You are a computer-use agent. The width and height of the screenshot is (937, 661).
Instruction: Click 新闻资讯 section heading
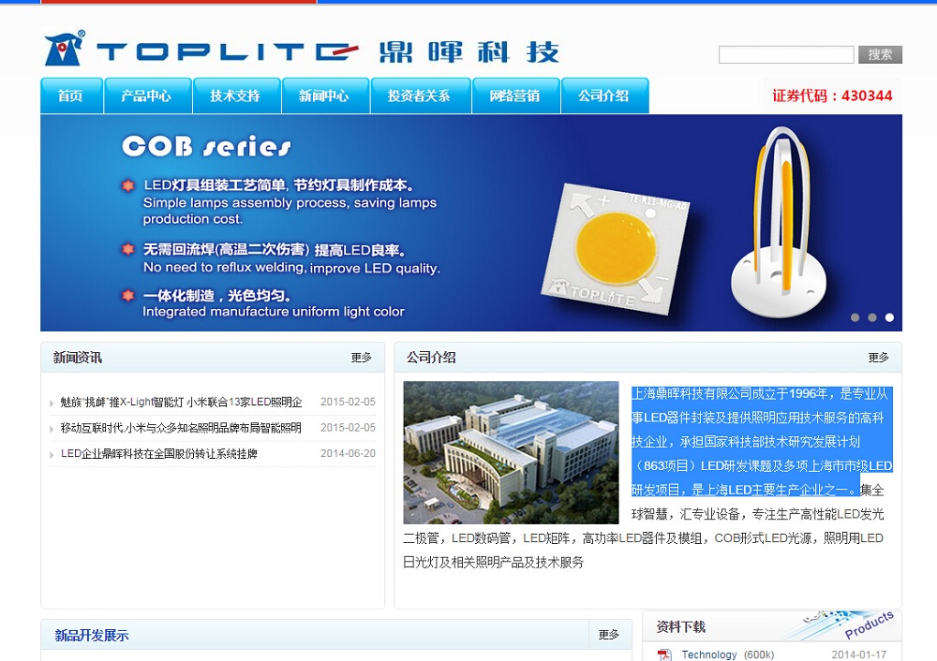77,358
